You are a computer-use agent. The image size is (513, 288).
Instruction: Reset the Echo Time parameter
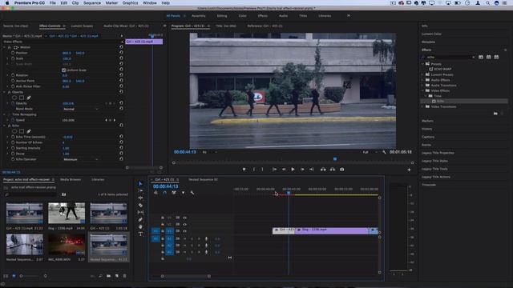point(121,137)
